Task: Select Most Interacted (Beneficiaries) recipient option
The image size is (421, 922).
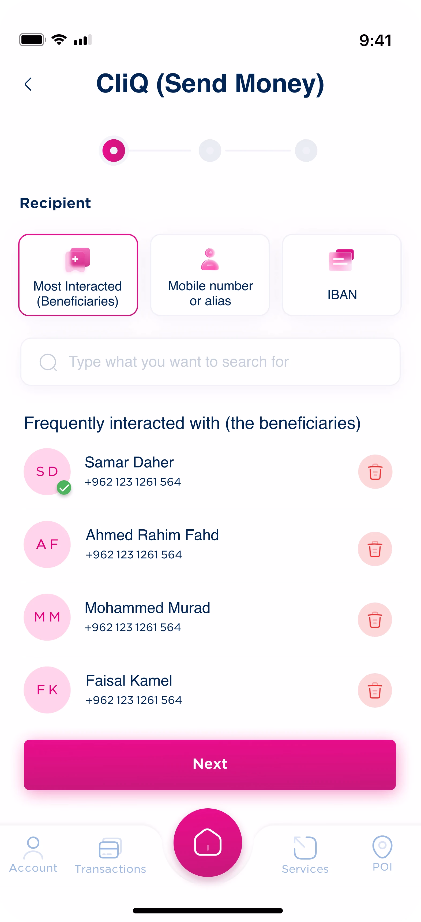Action: click(x=78, y=275)
